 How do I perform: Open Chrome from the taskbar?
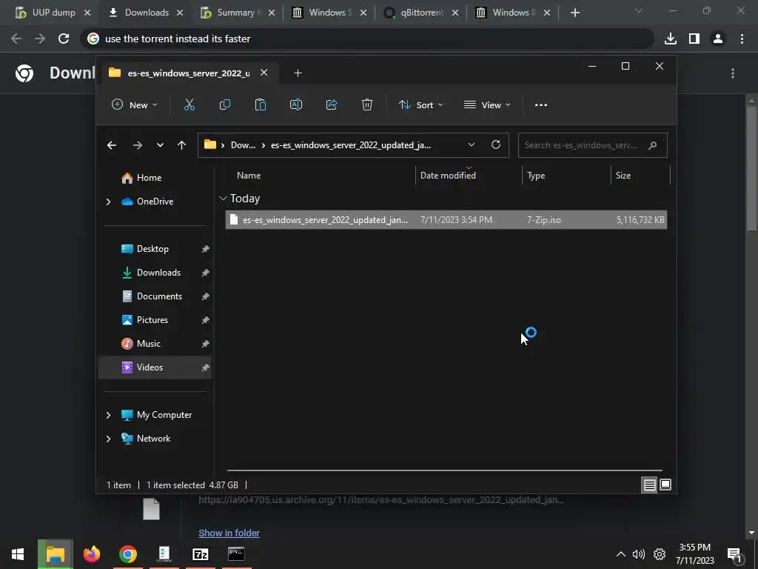[x=127, y=554]
